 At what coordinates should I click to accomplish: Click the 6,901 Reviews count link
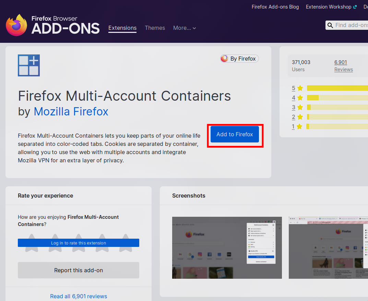point(343,66)
